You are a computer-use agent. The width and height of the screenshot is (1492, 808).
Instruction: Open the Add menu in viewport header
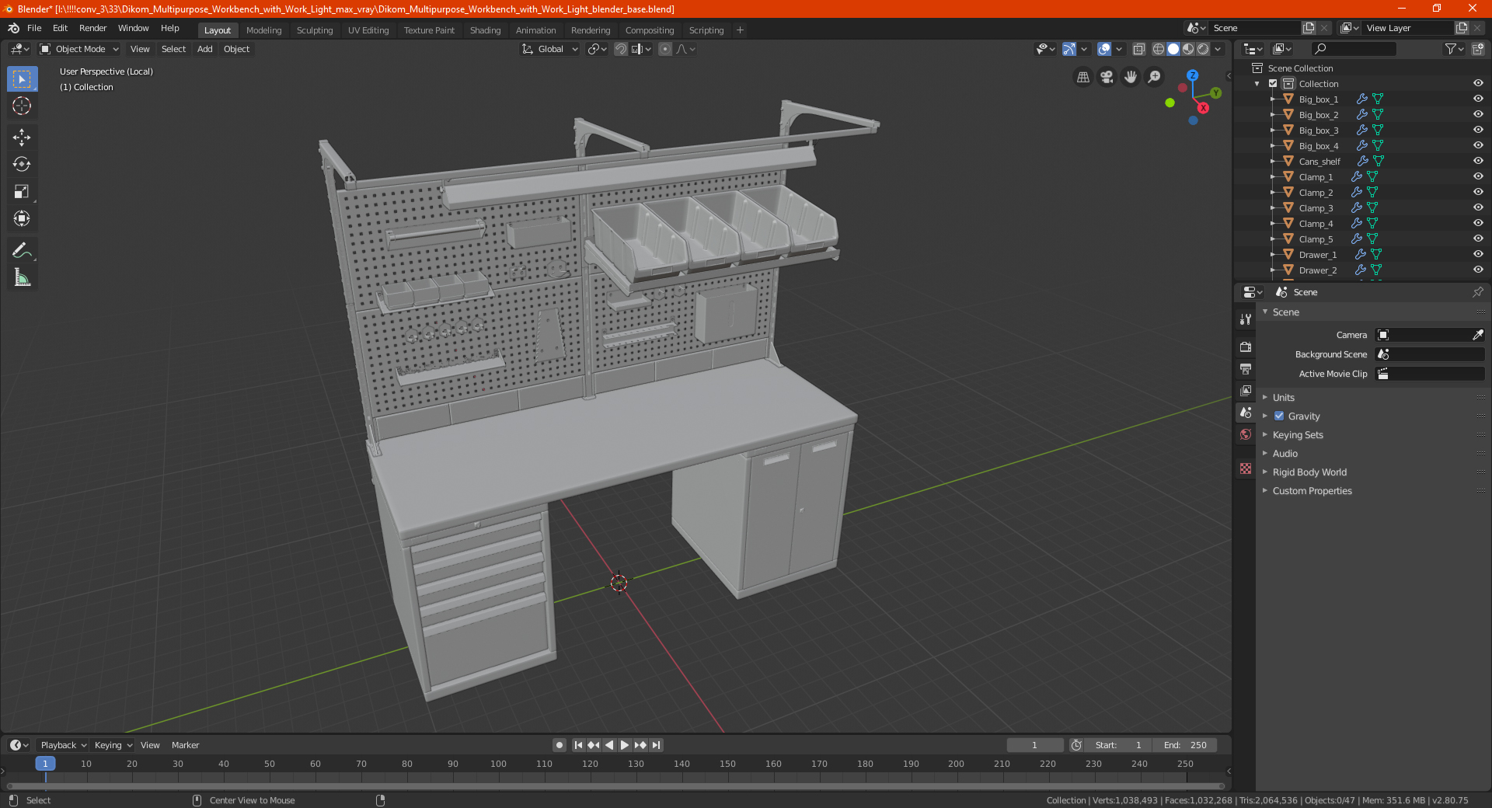coord(204,49)
